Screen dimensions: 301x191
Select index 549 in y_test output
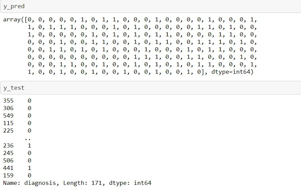(8, 116)
